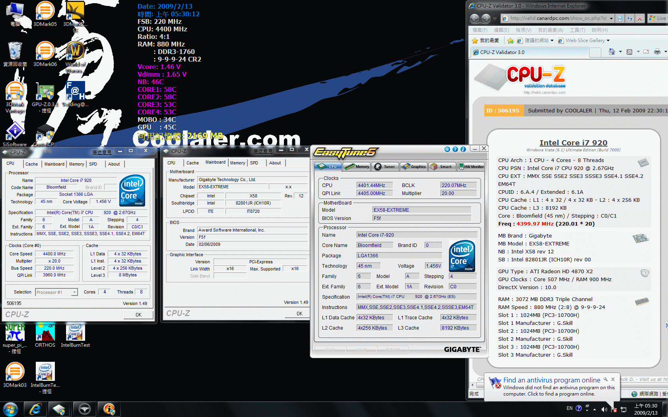Open the 3DMark Vantage shortcut
Screen dimensions: 668x417
click(x=15, y=97)
